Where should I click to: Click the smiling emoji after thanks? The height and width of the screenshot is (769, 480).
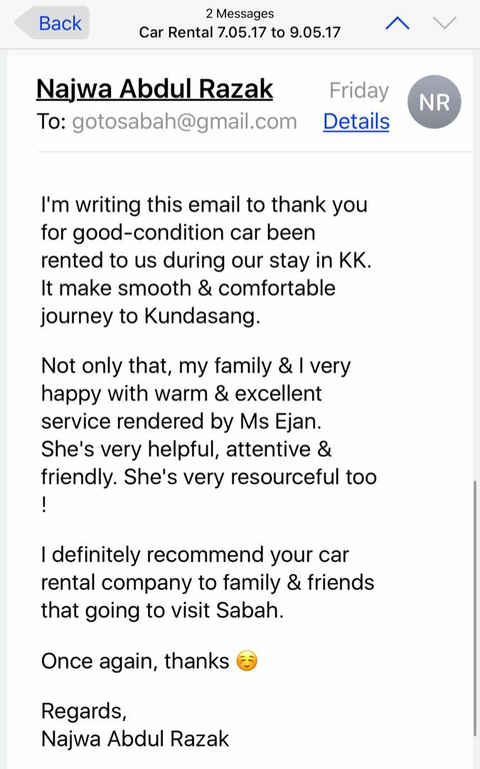246,661
